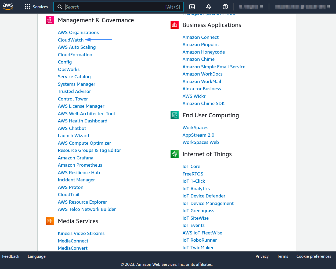Open the Language selector in footer

click(37, 256)
